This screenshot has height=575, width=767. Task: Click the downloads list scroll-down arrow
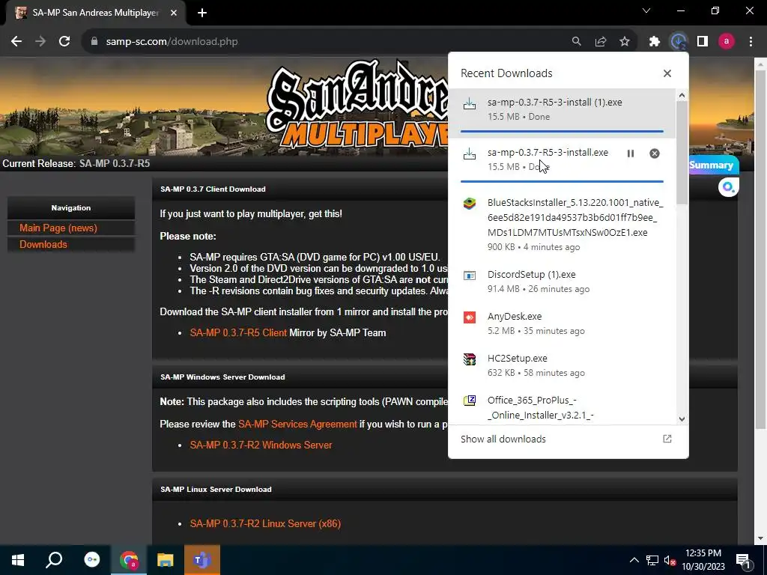pos(682,419)
